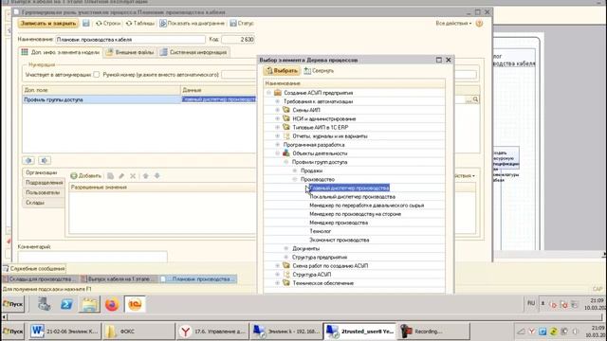Open the Пользователи side tab

(43, 192)
